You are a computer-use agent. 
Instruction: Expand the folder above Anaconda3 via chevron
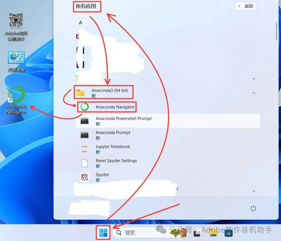(x=254, y=79)
